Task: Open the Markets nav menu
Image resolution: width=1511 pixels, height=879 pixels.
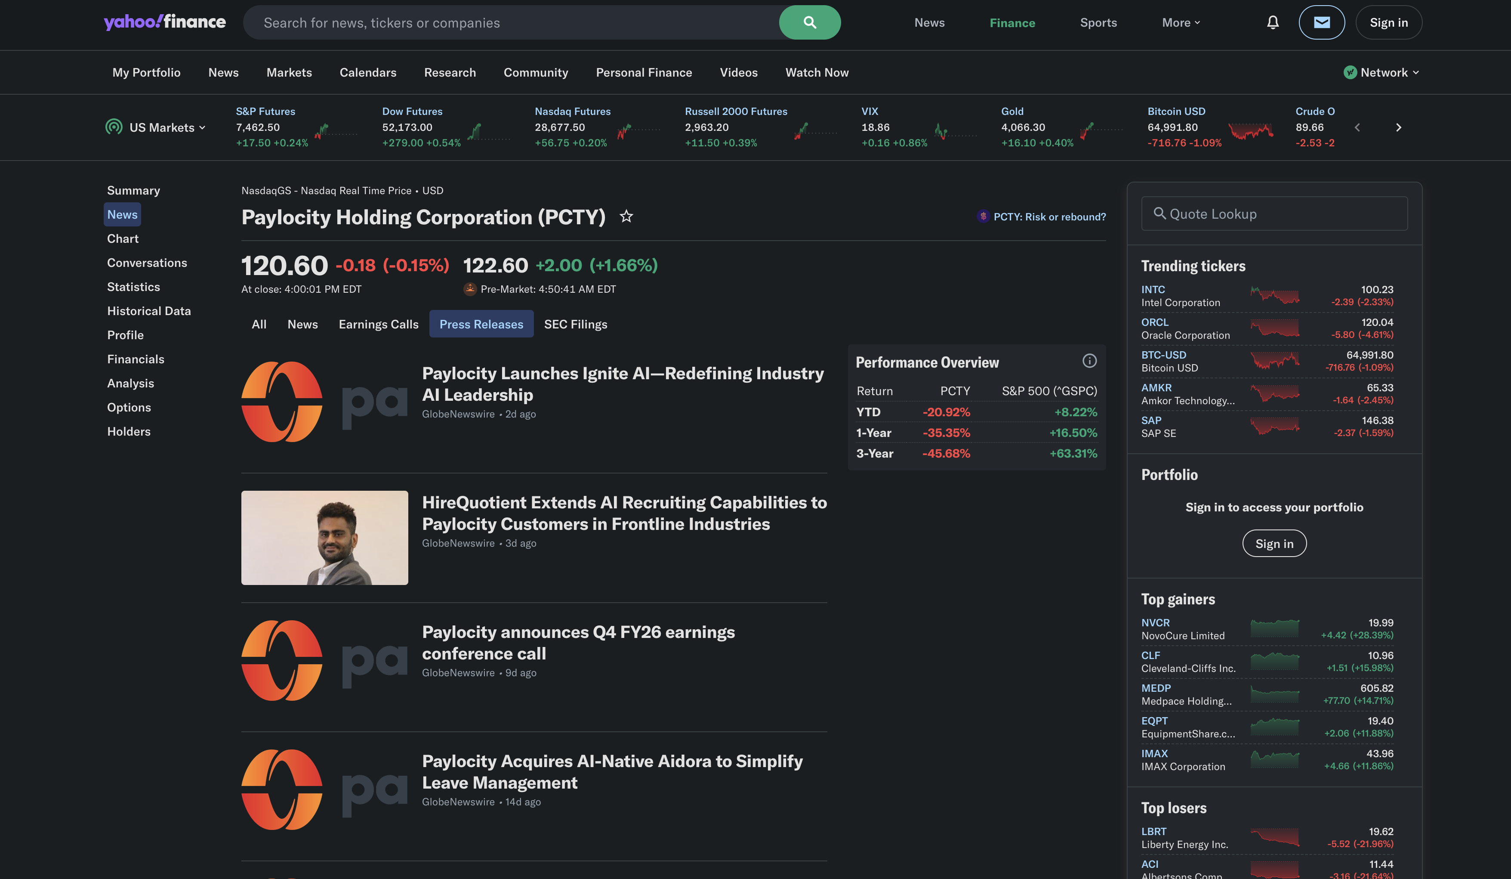Action: 289,72
